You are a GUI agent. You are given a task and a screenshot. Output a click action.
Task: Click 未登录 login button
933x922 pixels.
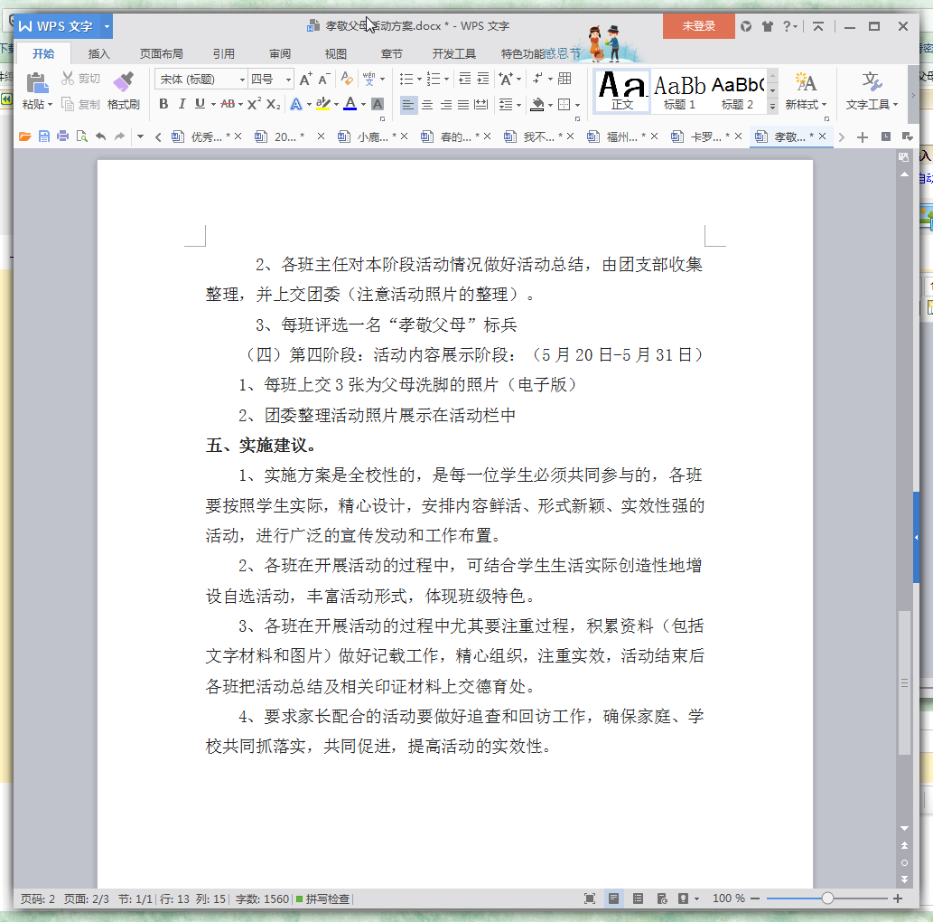[x=698, y=26]
